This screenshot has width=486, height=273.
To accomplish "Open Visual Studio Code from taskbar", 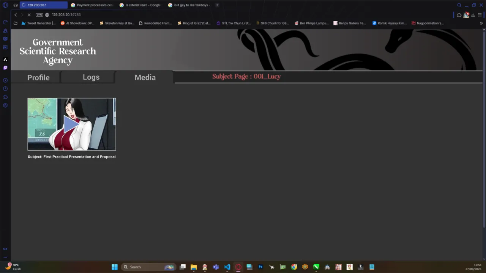I will 227,267.
